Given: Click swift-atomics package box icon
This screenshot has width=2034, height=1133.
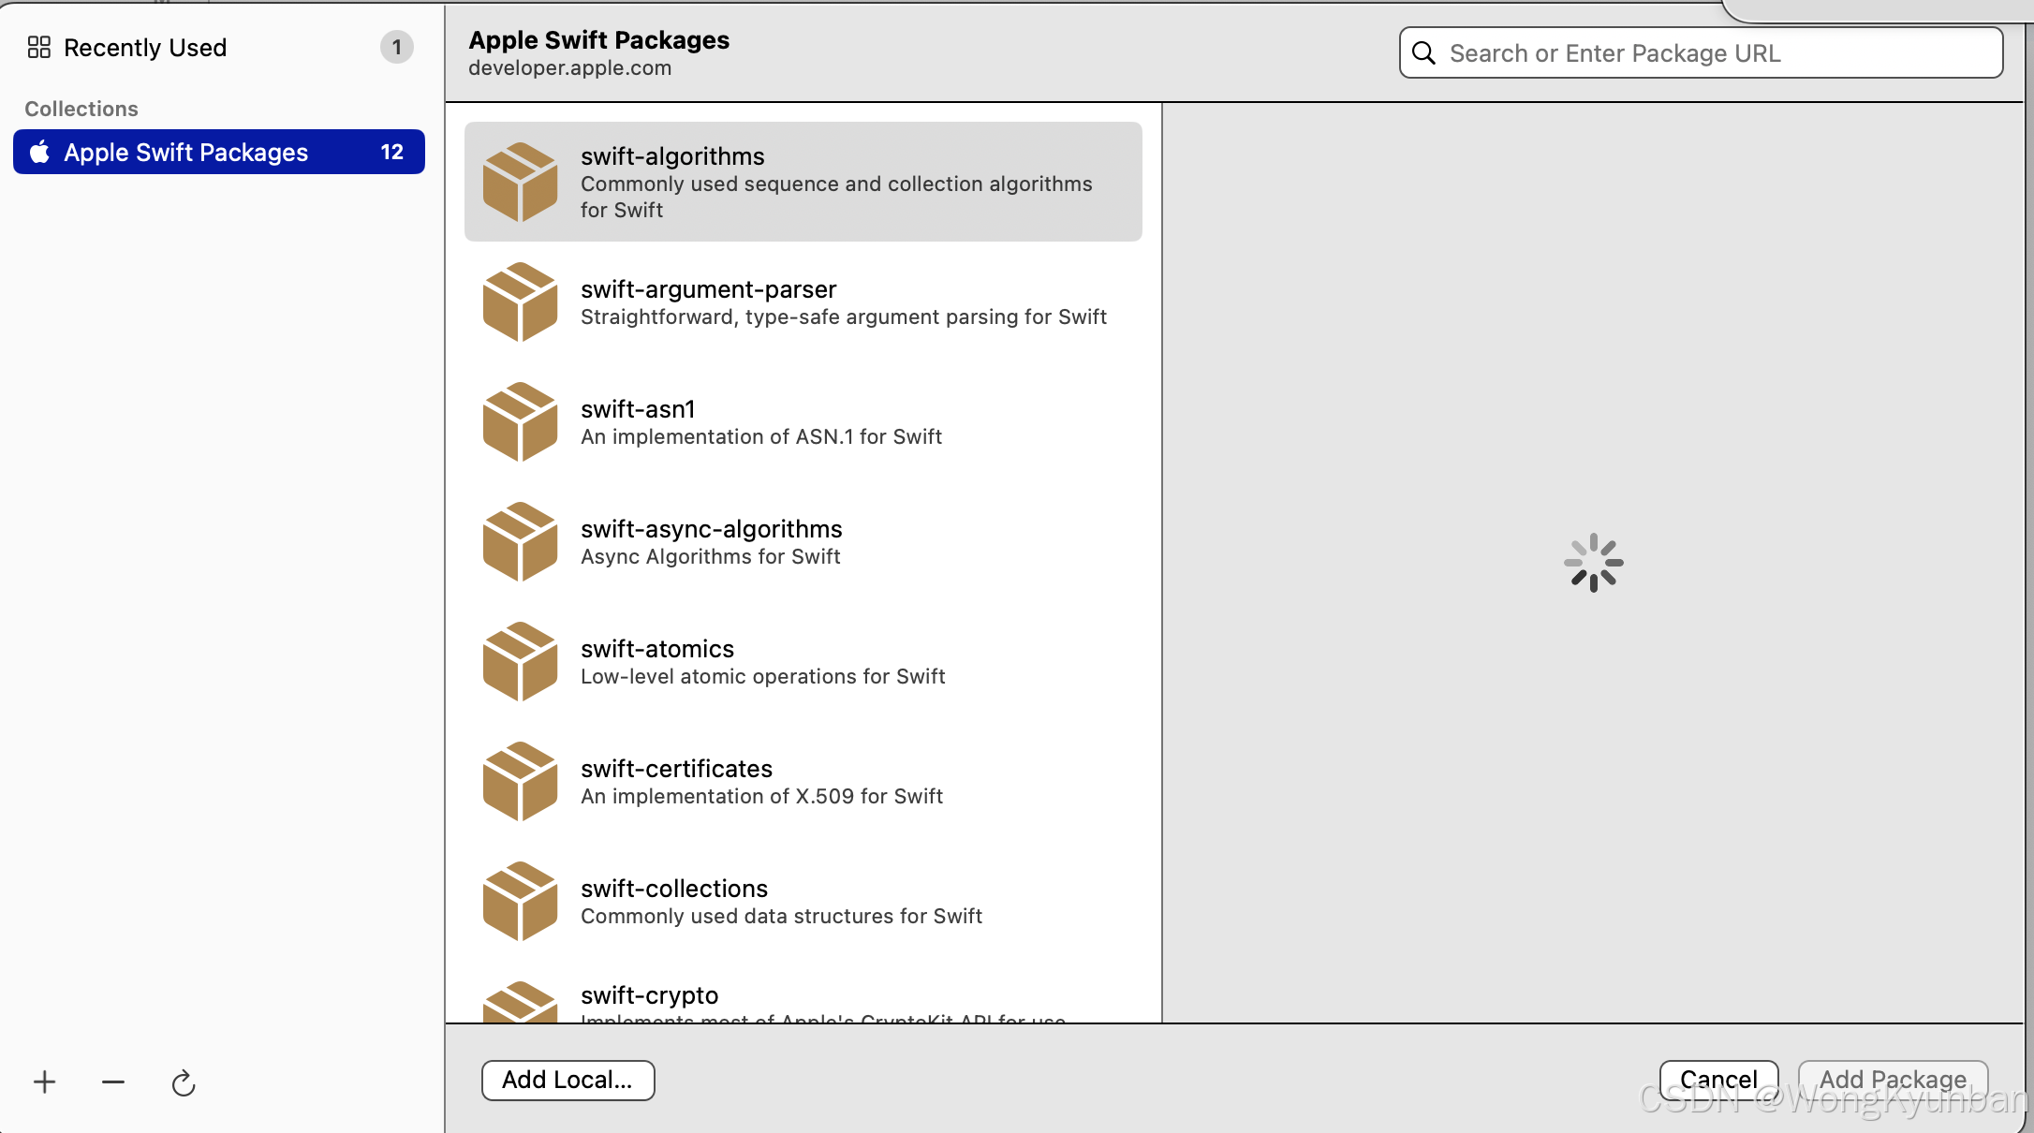Looking at the screenshot, I should click(x=520, y=661).
